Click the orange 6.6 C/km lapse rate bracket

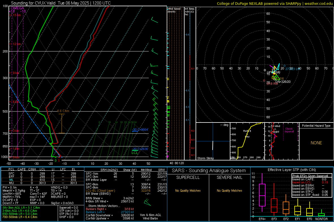click(61, 123)
